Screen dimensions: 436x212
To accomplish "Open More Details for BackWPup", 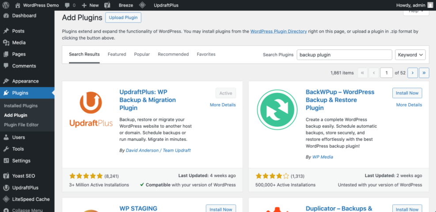I will 409,105.
